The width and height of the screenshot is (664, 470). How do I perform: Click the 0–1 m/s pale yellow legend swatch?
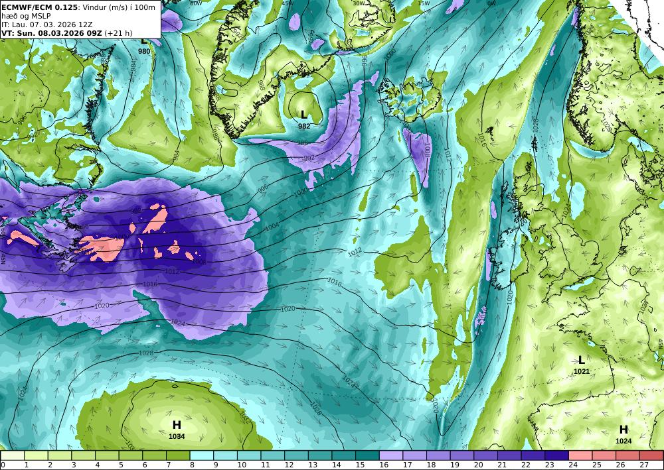pos(13,455)
